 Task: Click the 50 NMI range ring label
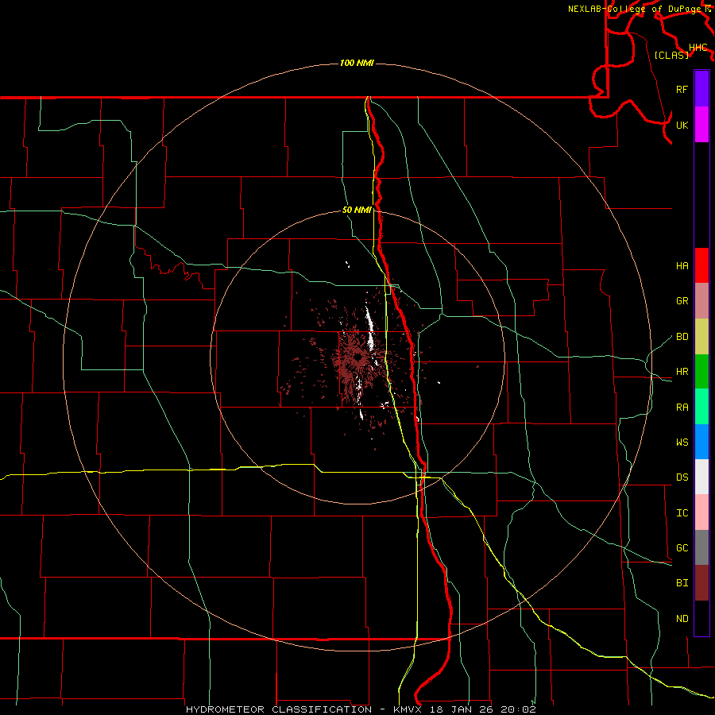(357, 210)
